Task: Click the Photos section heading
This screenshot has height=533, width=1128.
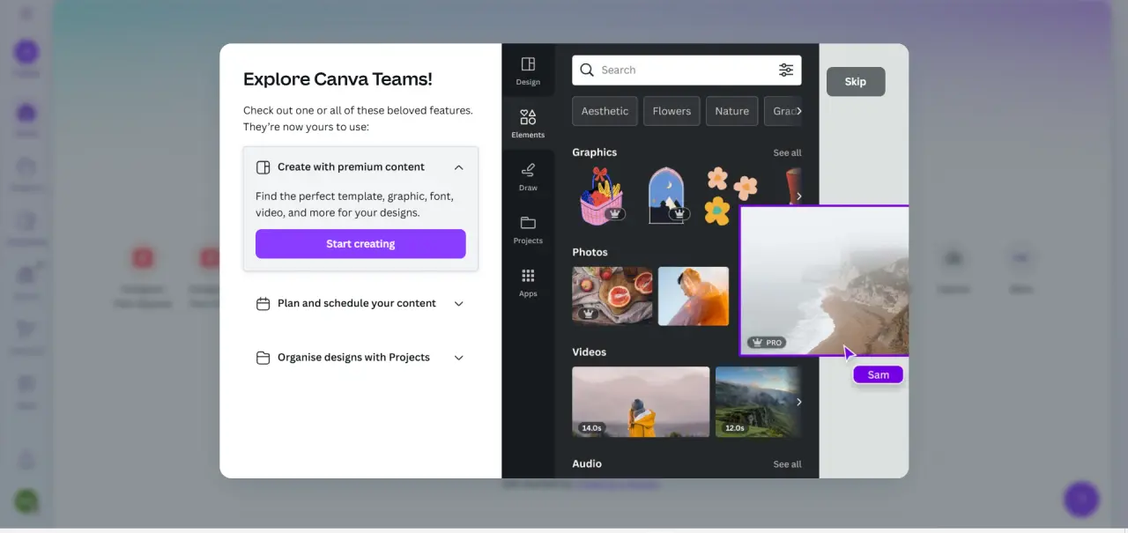Action: [590, 252]
